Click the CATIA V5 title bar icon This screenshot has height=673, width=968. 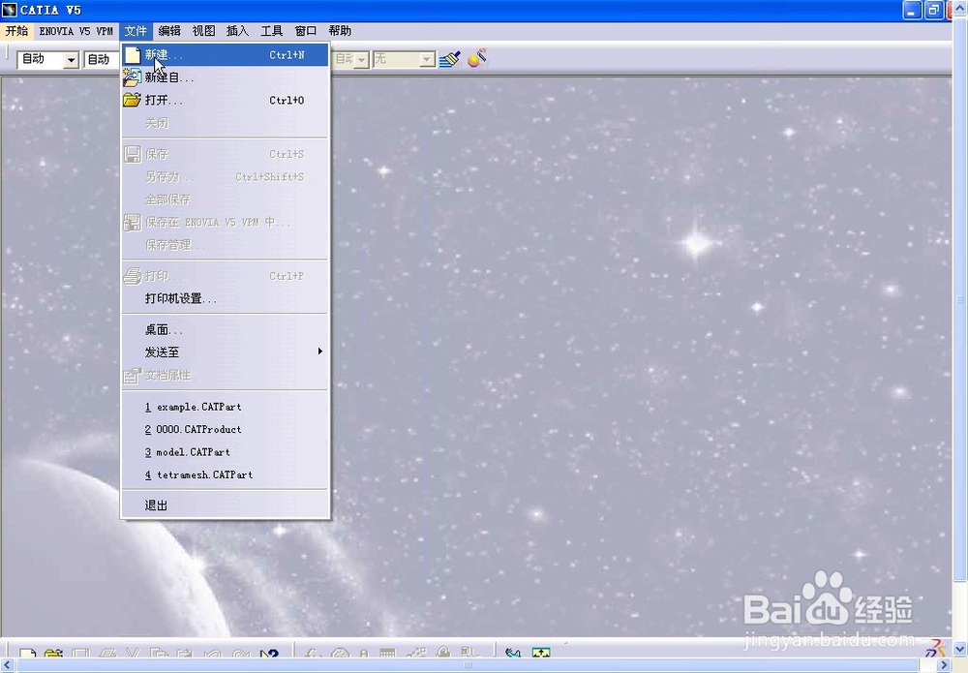pos(10,10)
